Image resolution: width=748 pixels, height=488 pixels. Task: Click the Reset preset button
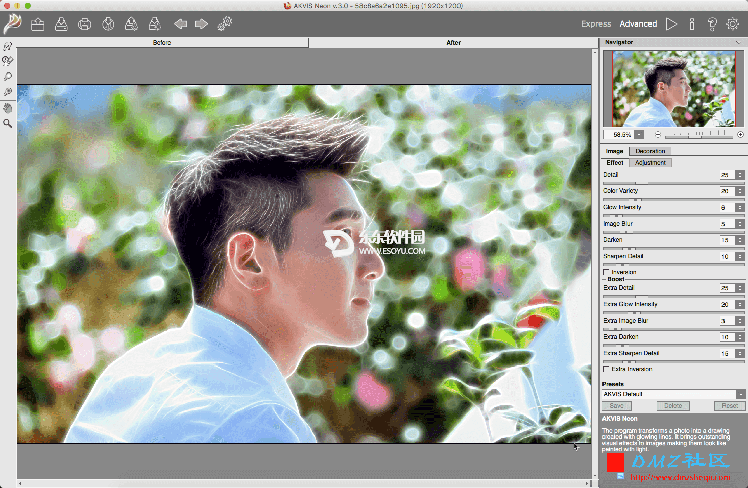click(730, 406)
